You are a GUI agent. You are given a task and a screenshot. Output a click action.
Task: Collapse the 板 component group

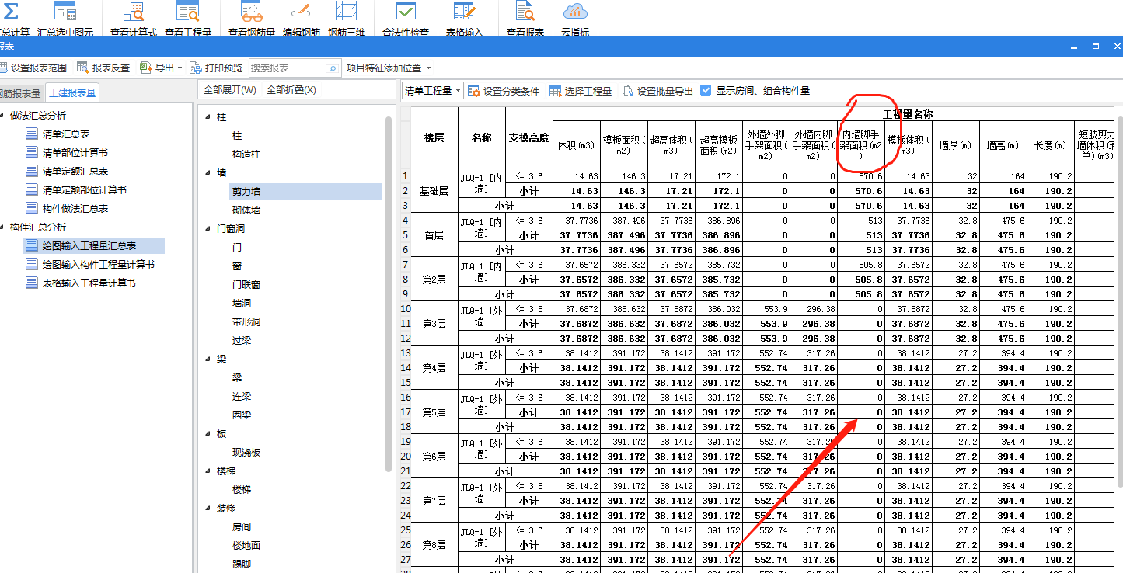point(208,434)
